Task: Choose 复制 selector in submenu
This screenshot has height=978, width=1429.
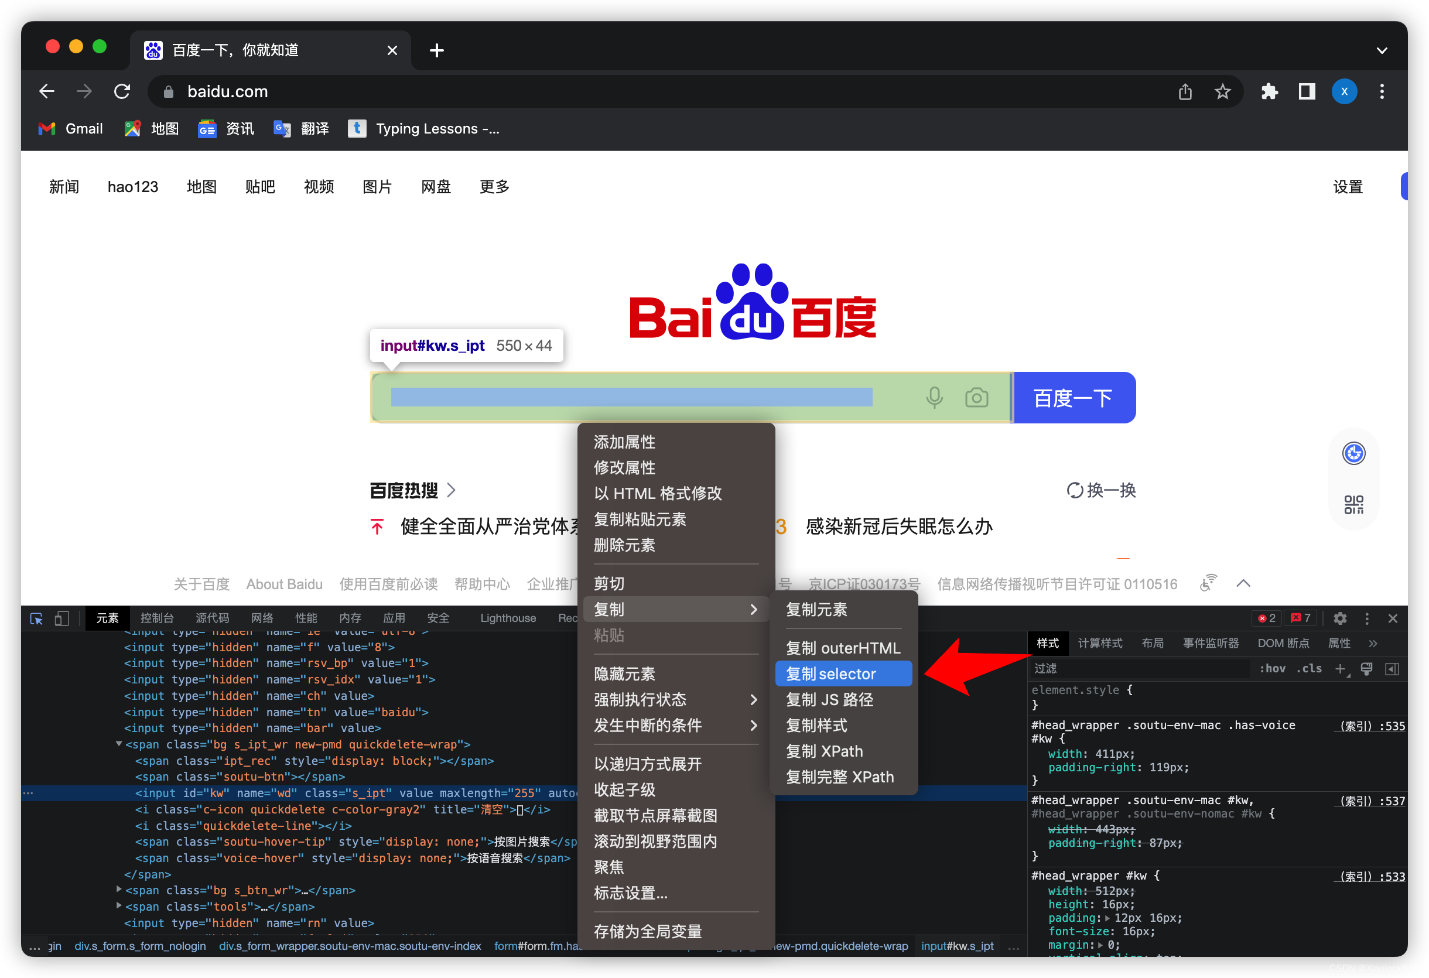Action: coord(843,674)
